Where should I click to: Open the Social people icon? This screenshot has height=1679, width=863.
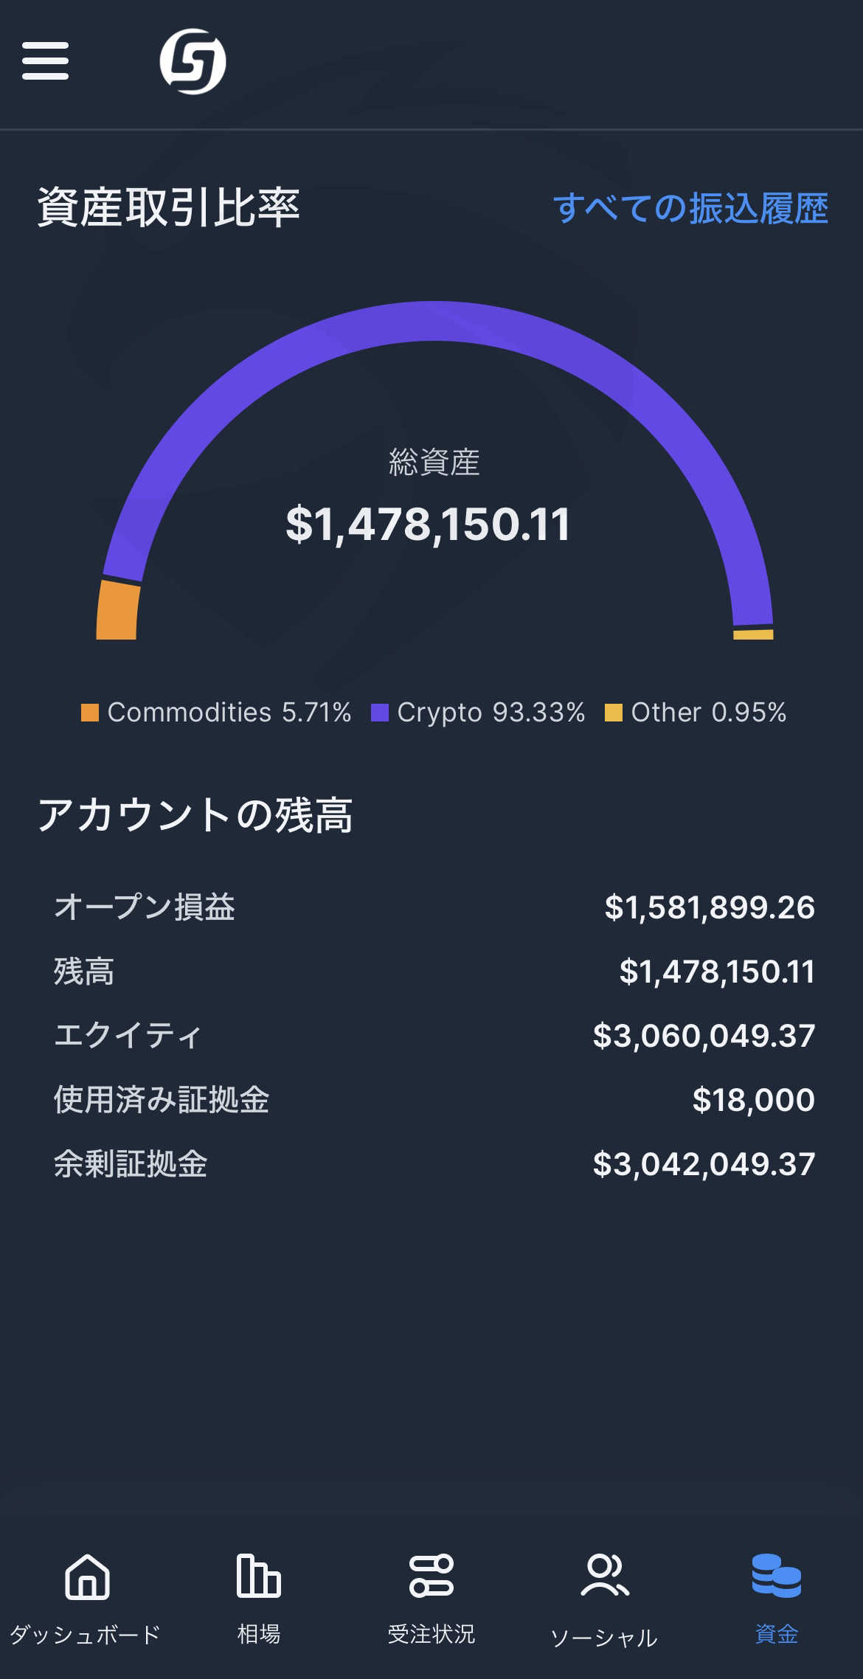(604, 1576)
